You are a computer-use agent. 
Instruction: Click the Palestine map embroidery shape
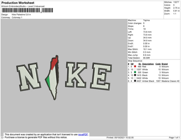point(52,78)
